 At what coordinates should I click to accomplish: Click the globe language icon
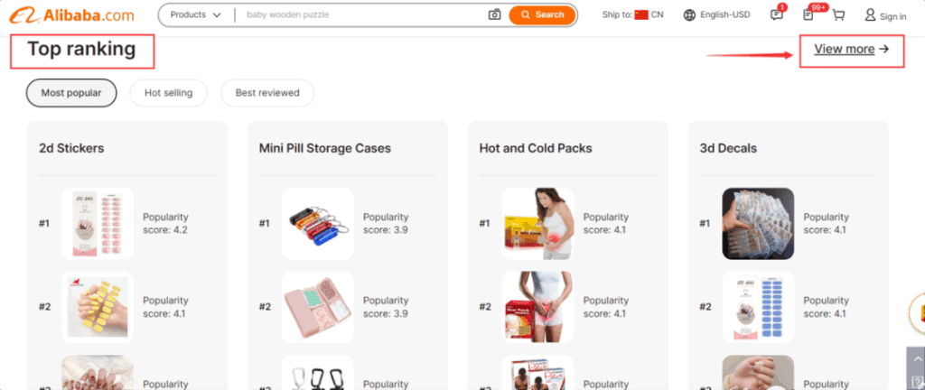(x=689, y=15)
